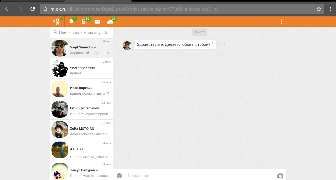
Task: Open the emoji smiley picker
Action: pos(119,176)
